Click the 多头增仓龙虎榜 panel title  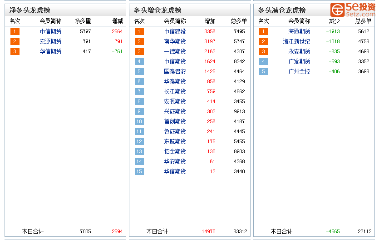click(158, 10)
